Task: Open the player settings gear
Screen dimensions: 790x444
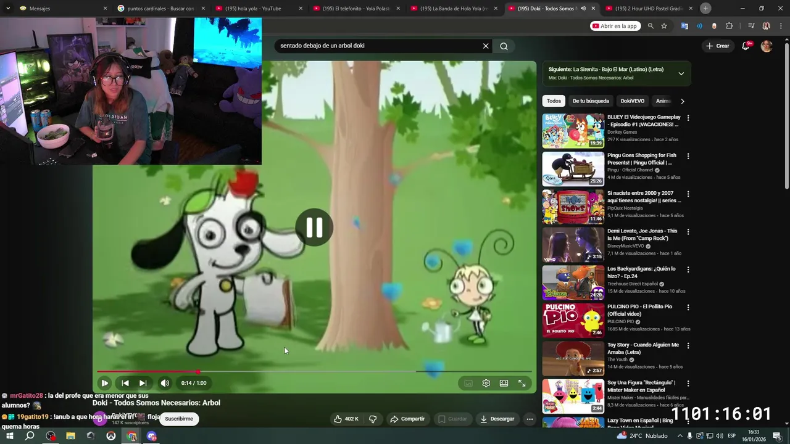Action: (486, 383)
